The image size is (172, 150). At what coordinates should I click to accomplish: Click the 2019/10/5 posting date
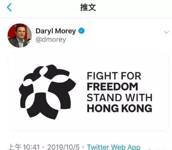pyautogui.click(x=63, y=147)
